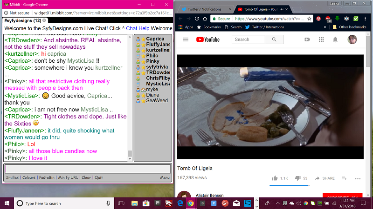Mute the Tomb Of Ligeia tab audio
This screenshot has width=373, height=209.
pos(282,9)
